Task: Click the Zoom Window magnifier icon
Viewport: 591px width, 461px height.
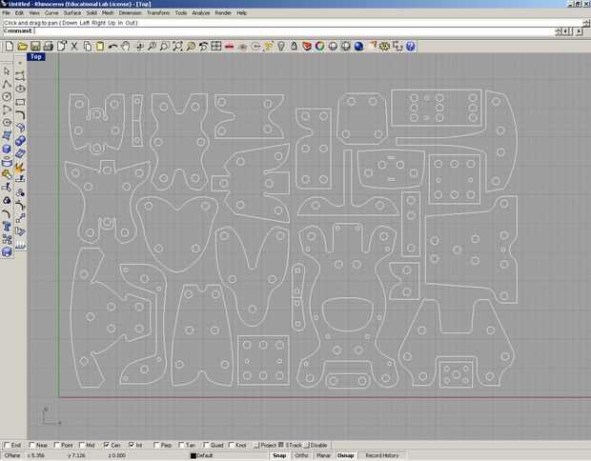Action: pyautogui.click(x=164, y=47)
